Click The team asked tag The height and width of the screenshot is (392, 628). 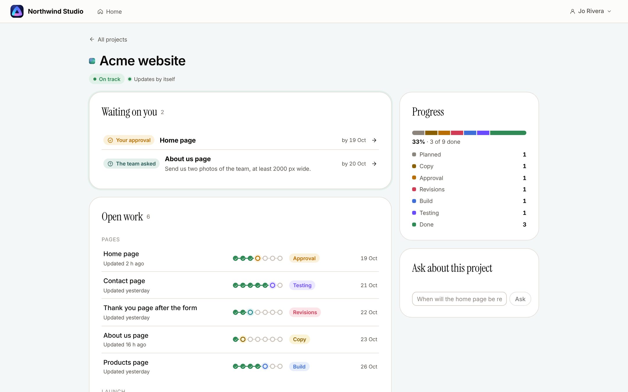click(131, 163)
